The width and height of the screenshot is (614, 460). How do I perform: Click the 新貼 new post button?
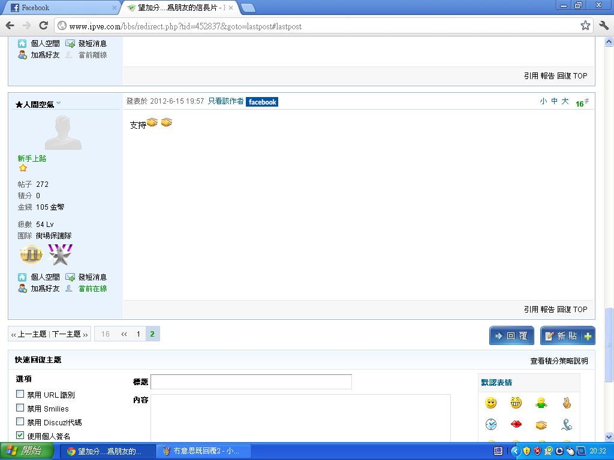567,335
